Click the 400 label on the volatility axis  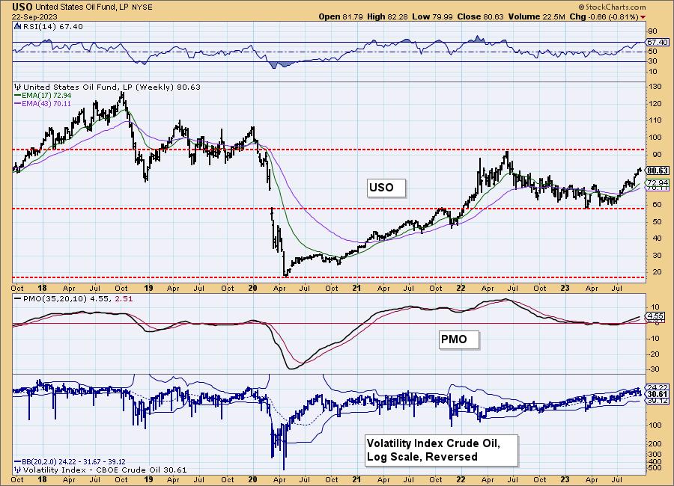point(655,461)
